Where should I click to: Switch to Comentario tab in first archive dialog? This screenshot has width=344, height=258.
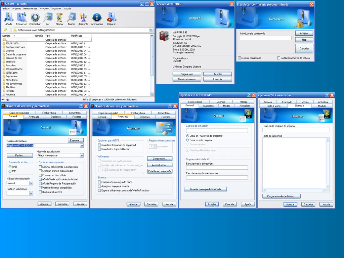75,113
